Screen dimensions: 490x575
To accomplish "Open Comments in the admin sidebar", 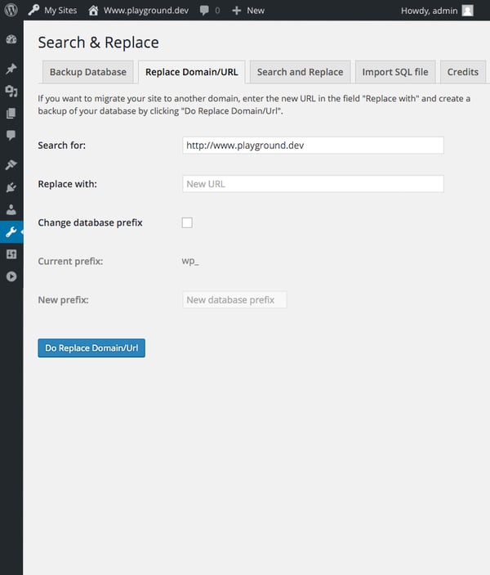I will pos(11,135).
